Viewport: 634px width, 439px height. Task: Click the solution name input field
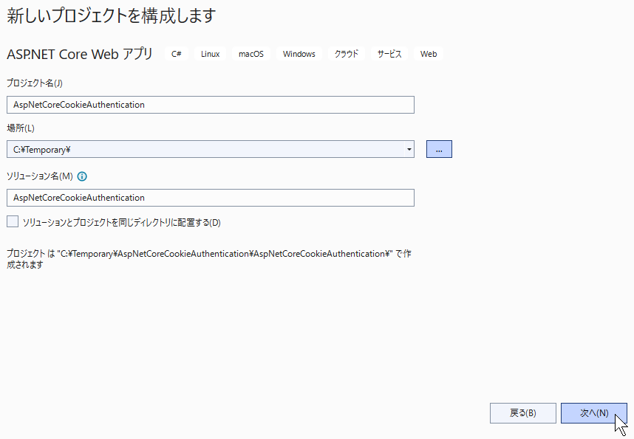pyautogui.click(x=211, y=198)
